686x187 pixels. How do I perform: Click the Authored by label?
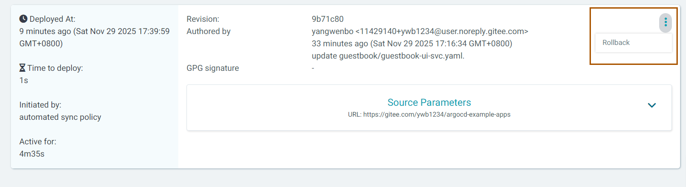pos(208,31)
